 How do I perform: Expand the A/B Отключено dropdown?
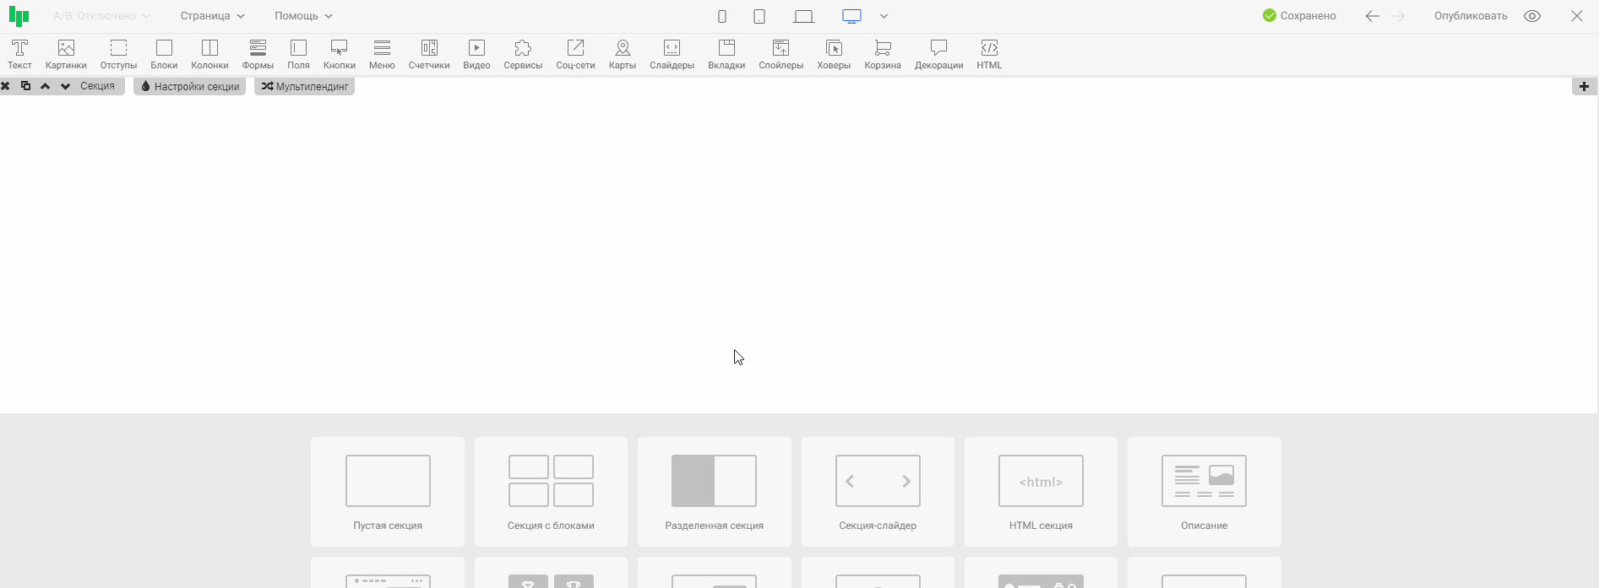101,16
